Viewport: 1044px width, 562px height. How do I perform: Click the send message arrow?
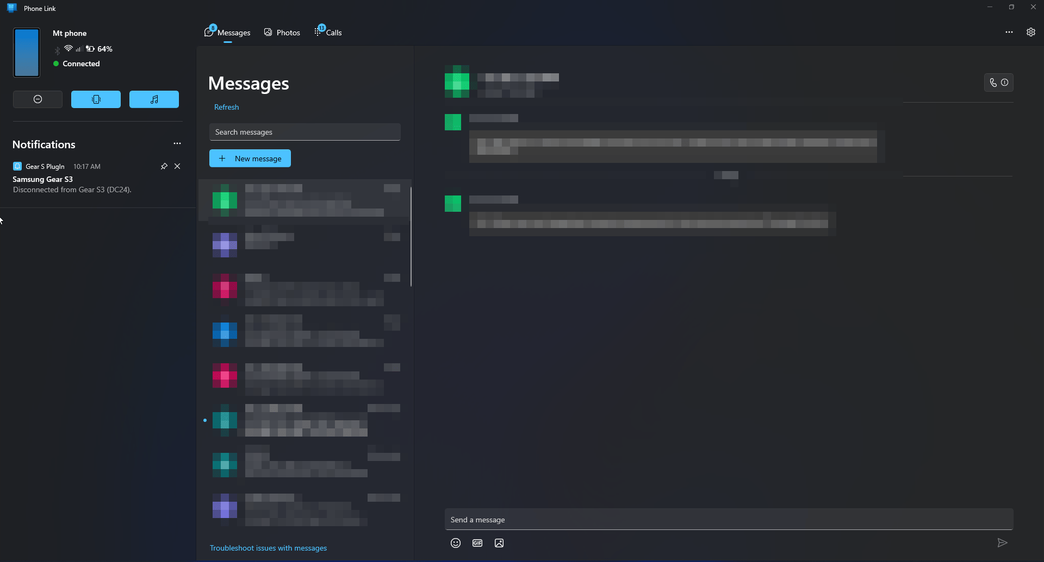coord(1002,543)
